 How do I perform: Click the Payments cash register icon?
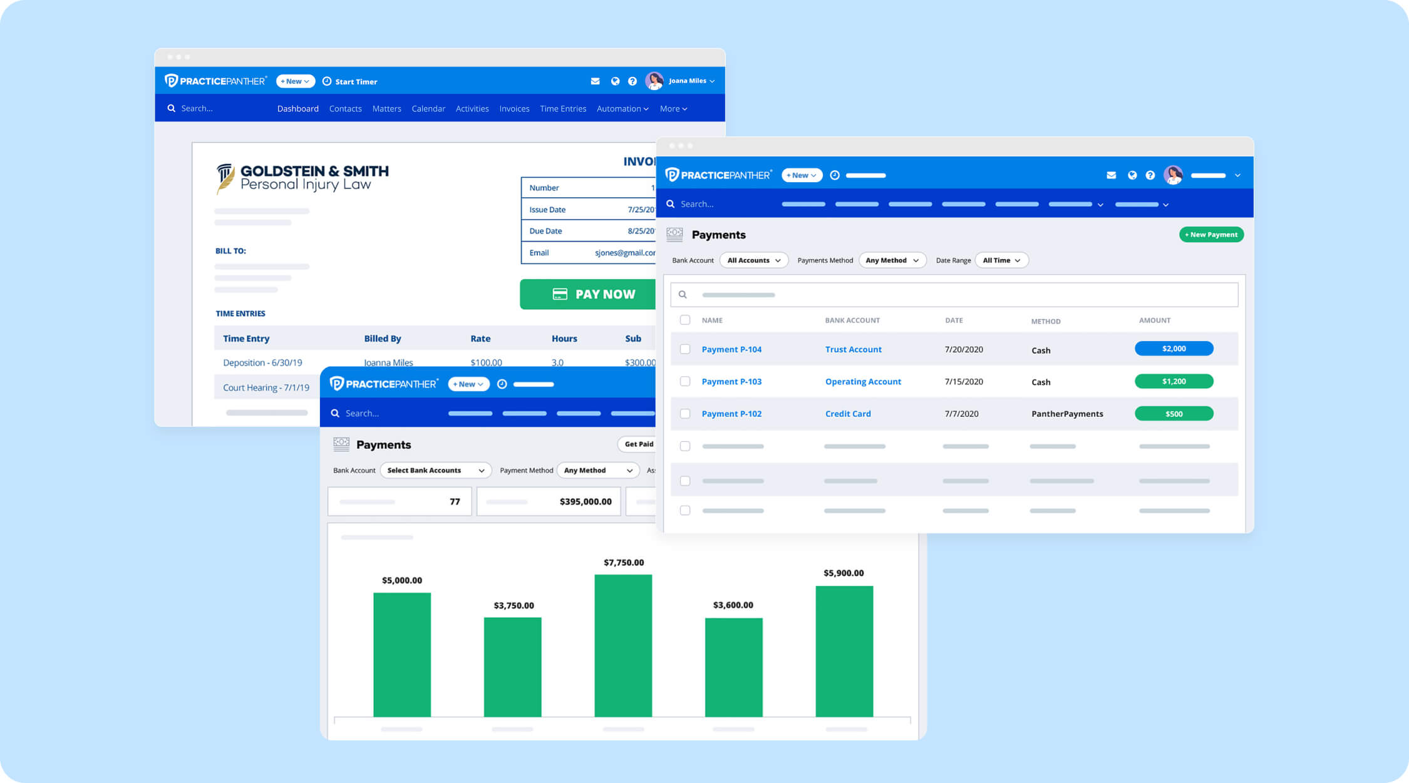click(674, 234)
